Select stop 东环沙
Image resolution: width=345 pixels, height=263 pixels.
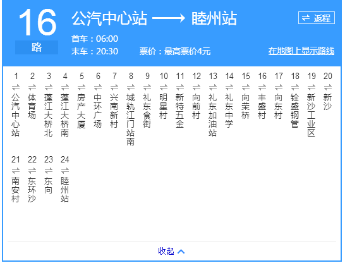point(32,190)
